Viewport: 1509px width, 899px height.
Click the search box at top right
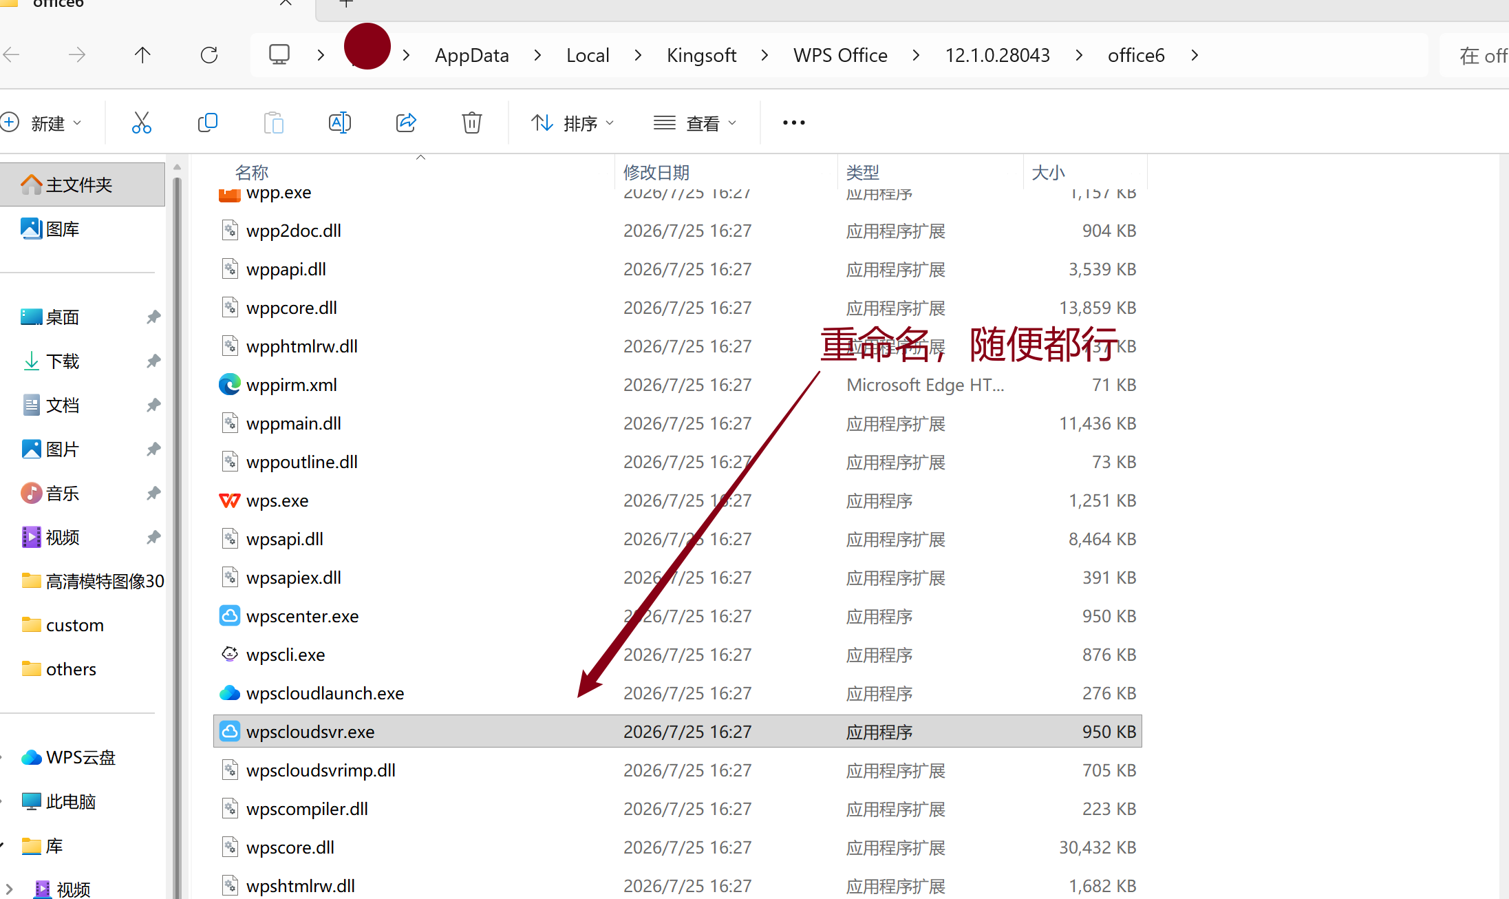click(x=1475, y=55)
